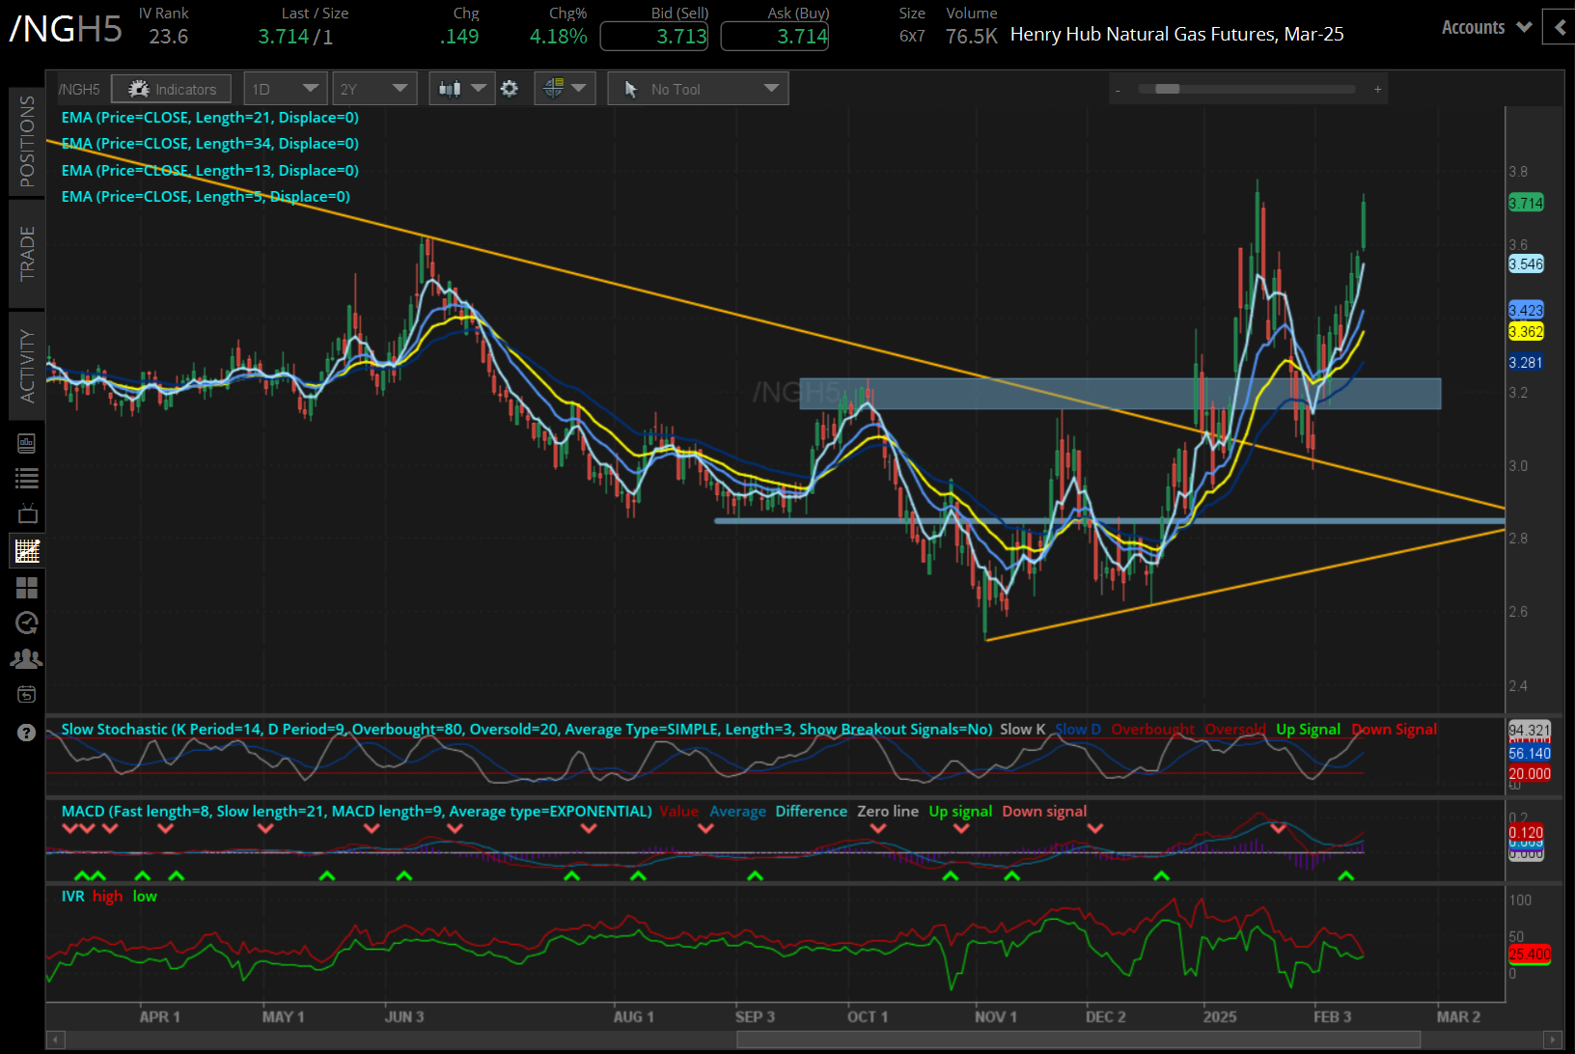Screen dimensions: 1575x1054
Task: Open the No Tool drawing tools dropdown
Action: (698, 88)
